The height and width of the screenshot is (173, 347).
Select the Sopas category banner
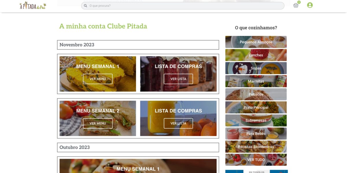[x=256, y=68]
